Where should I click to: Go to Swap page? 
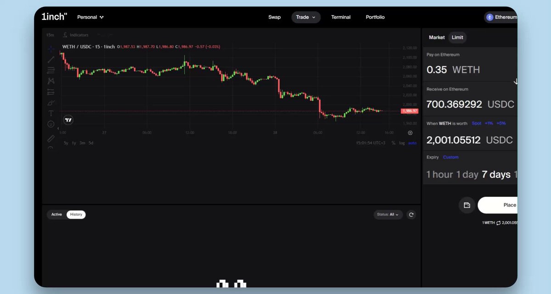tap(275, 17)
